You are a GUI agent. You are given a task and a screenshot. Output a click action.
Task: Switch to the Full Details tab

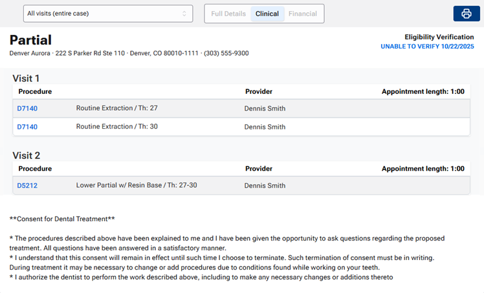228,14
